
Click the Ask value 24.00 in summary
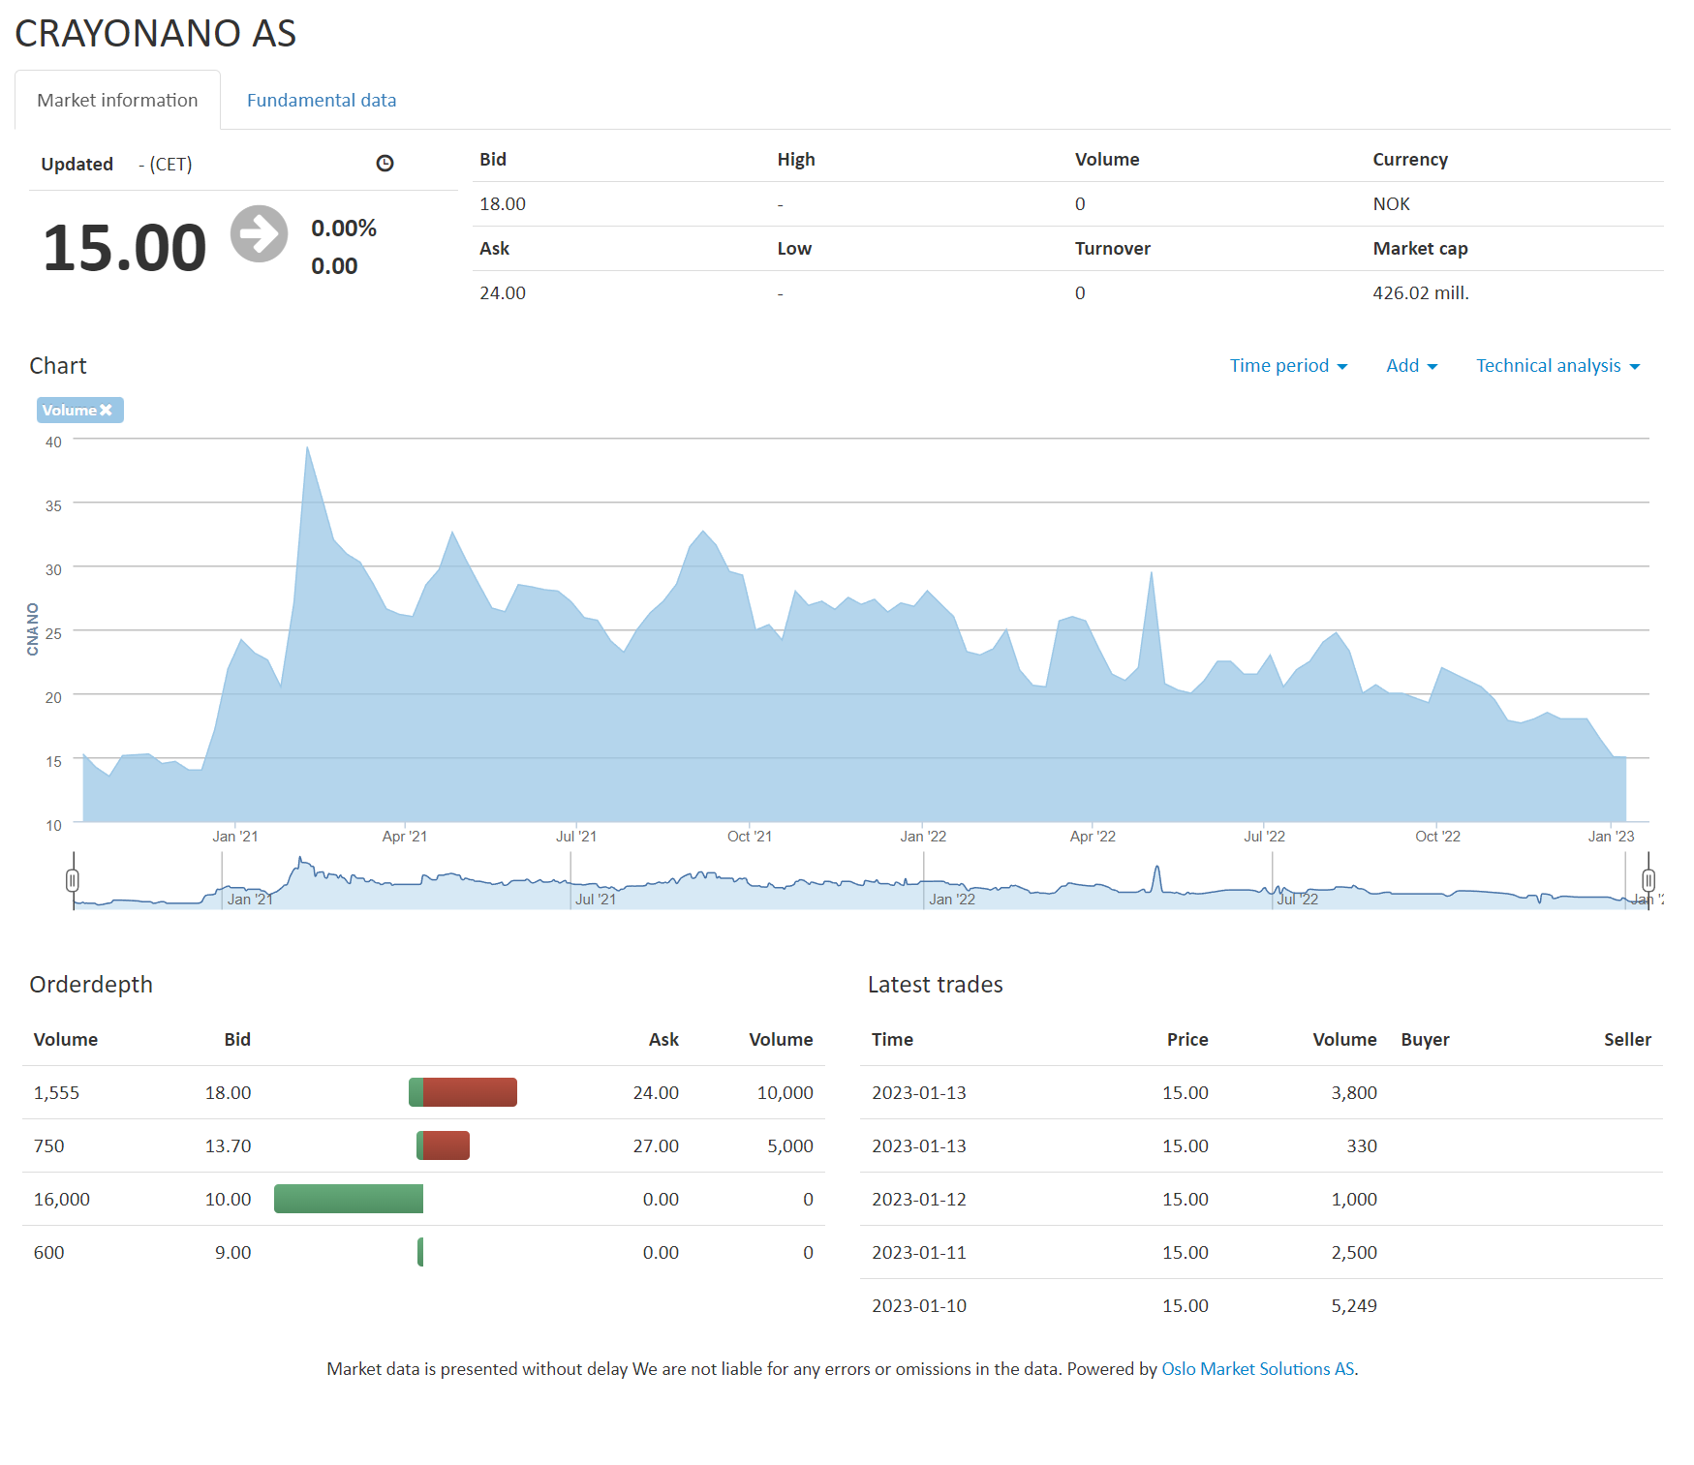coord(503,293)
